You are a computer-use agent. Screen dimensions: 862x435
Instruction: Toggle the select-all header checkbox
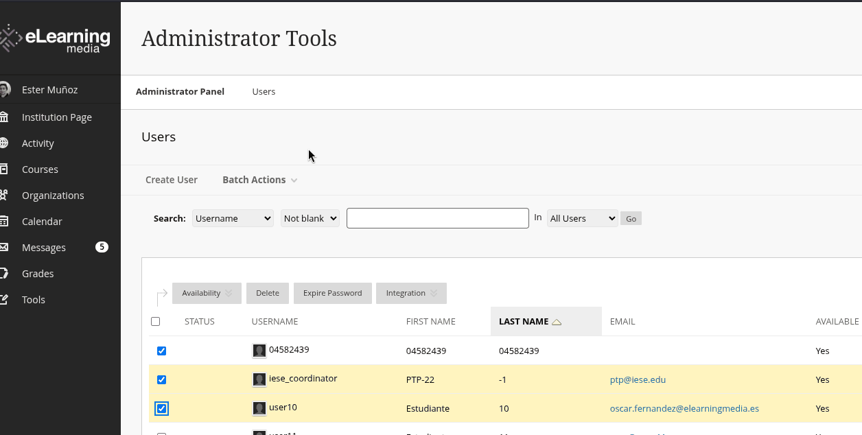tap(155, 321)
